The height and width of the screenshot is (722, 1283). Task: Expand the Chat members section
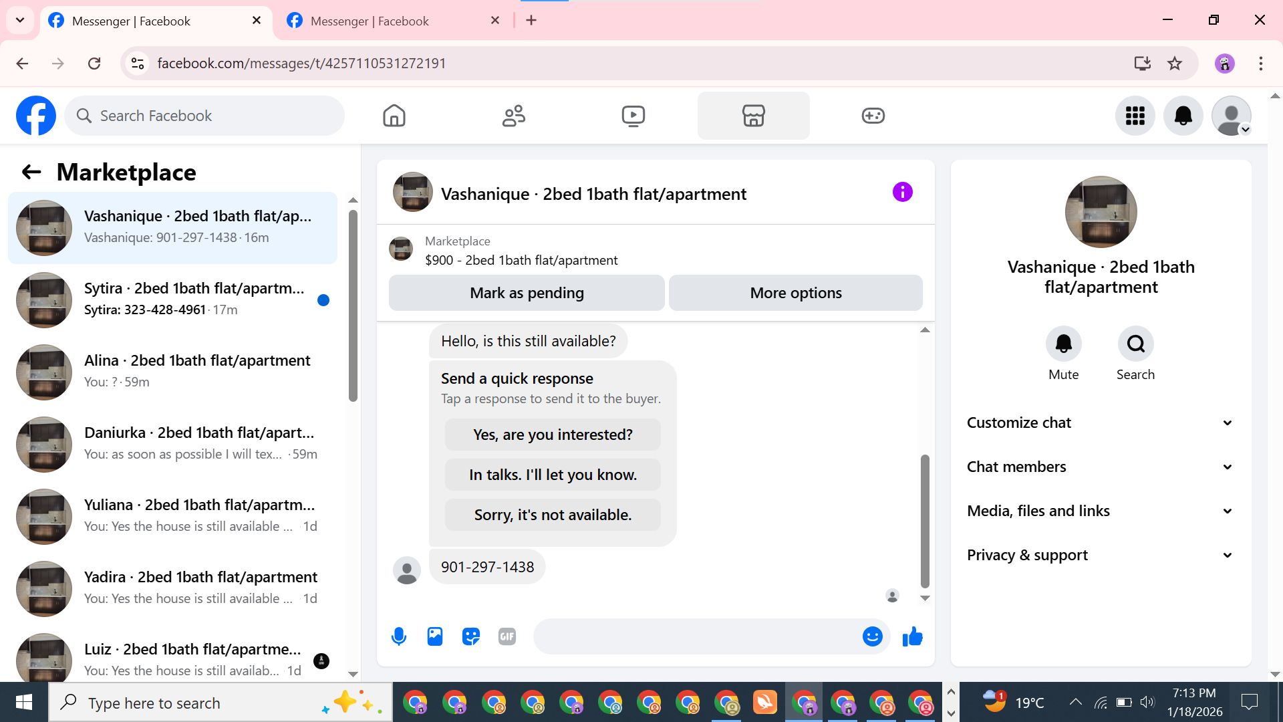pyautogui.click(x=1101, y=467)
